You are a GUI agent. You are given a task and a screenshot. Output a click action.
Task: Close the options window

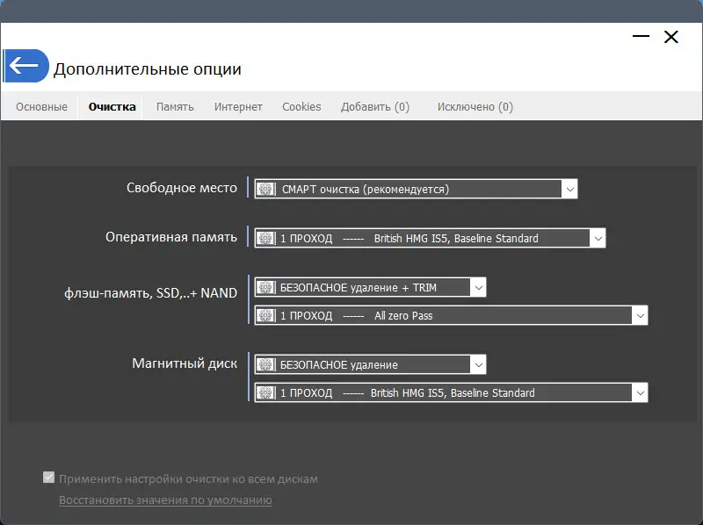671,37
